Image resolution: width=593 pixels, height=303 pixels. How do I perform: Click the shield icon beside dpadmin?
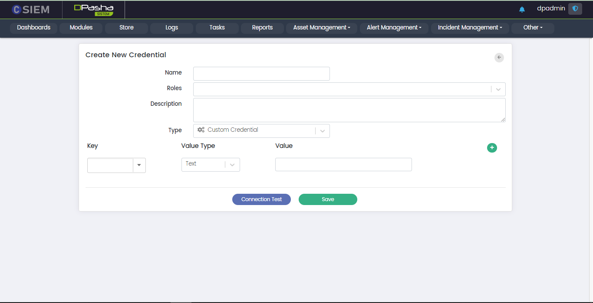pyautogui.click(x=575, y=9)
